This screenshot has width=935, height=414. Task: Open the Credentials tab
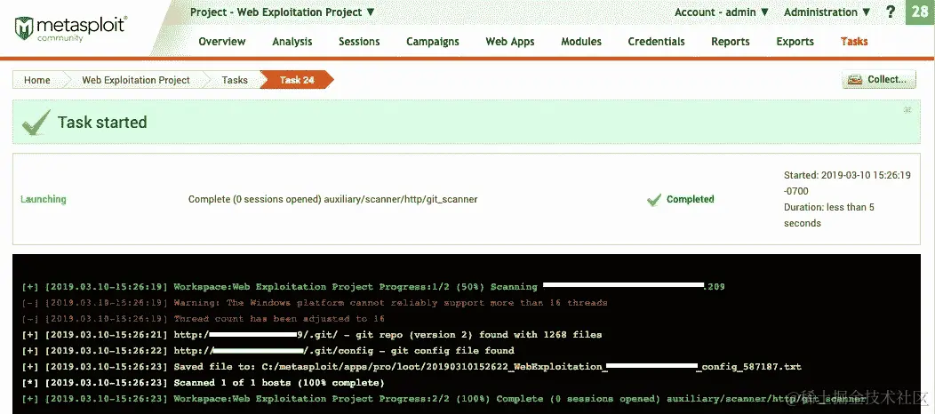point(657,41)
